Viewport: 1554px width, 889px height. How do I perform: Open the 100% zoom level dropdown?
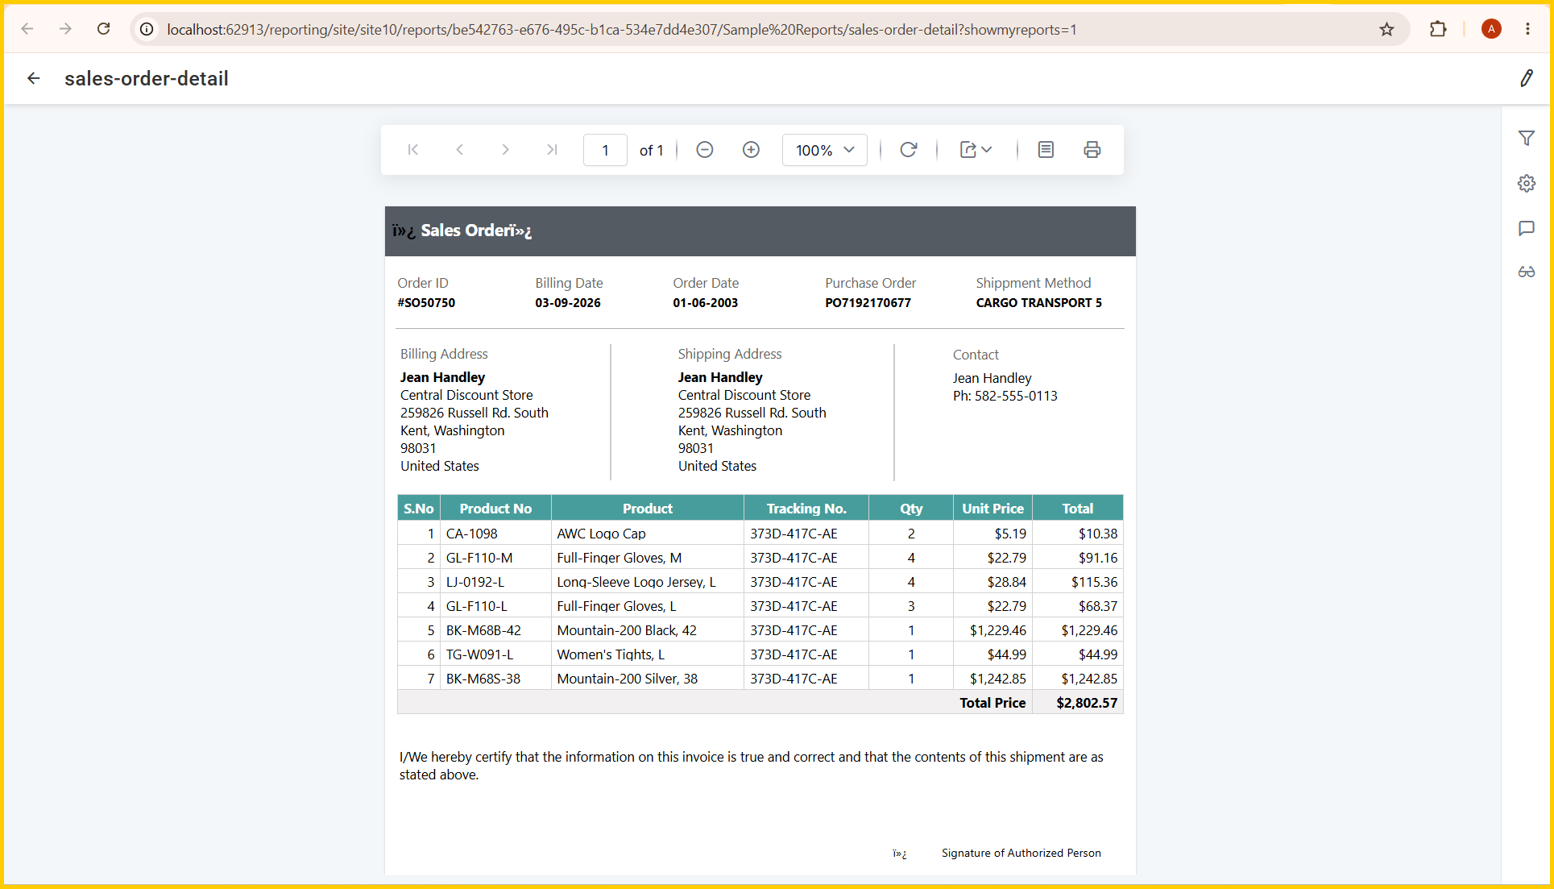[824, 150]
